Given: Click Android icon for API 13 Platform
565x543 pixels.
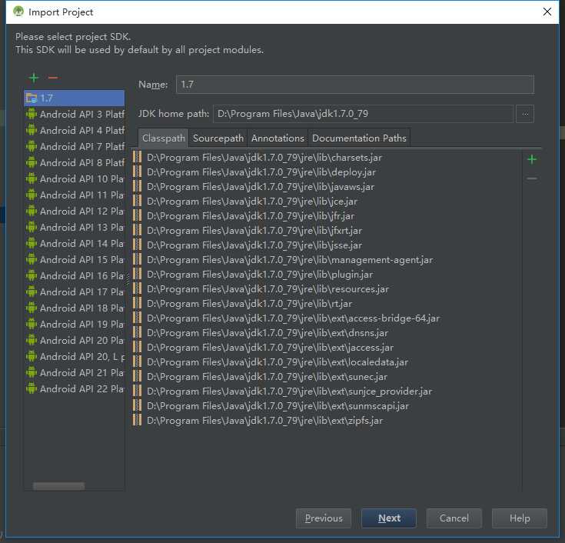Looking at the screenshot, I should (x=32, y=227).
